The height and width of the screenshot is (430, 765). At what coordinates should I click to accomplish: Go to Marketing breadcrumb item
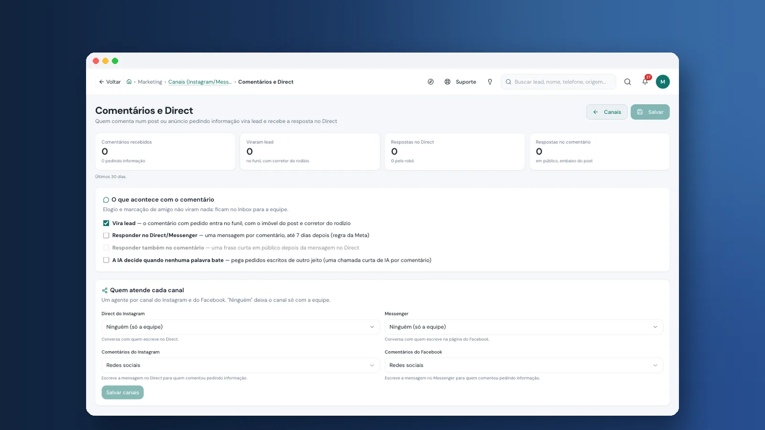pos(150,82)
